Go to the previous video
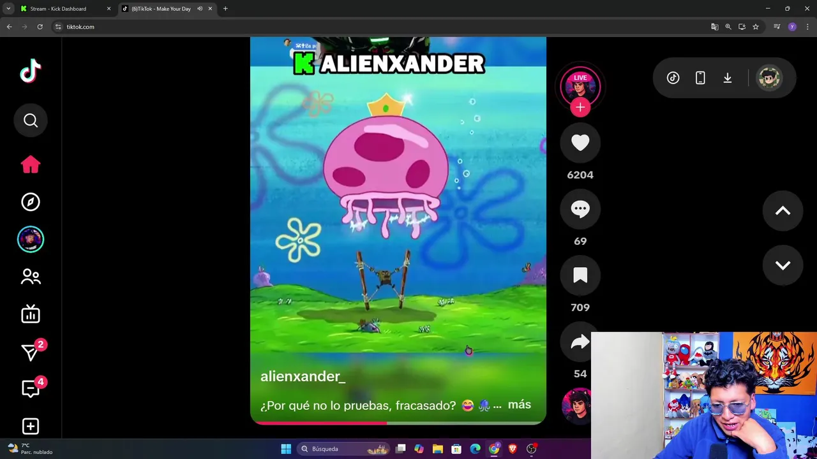 [783, 211]
